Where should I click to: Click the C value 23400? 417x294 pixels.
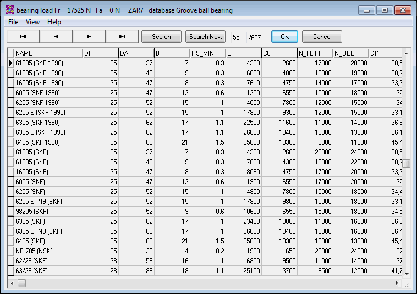pyautogui.click(x=251, y=221)
